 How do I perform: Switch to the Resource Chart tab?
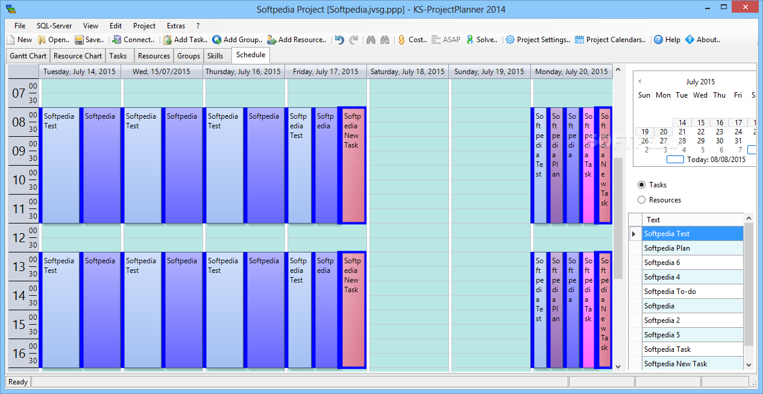[78, 56]
